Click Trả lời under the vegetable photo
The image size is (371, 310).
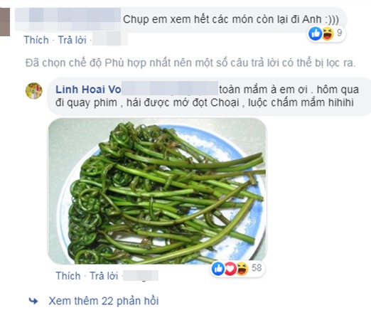[x=104, y=276]
